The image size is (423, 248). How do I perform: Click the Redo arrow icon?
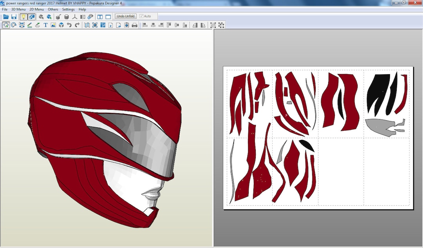click(78, 25)
